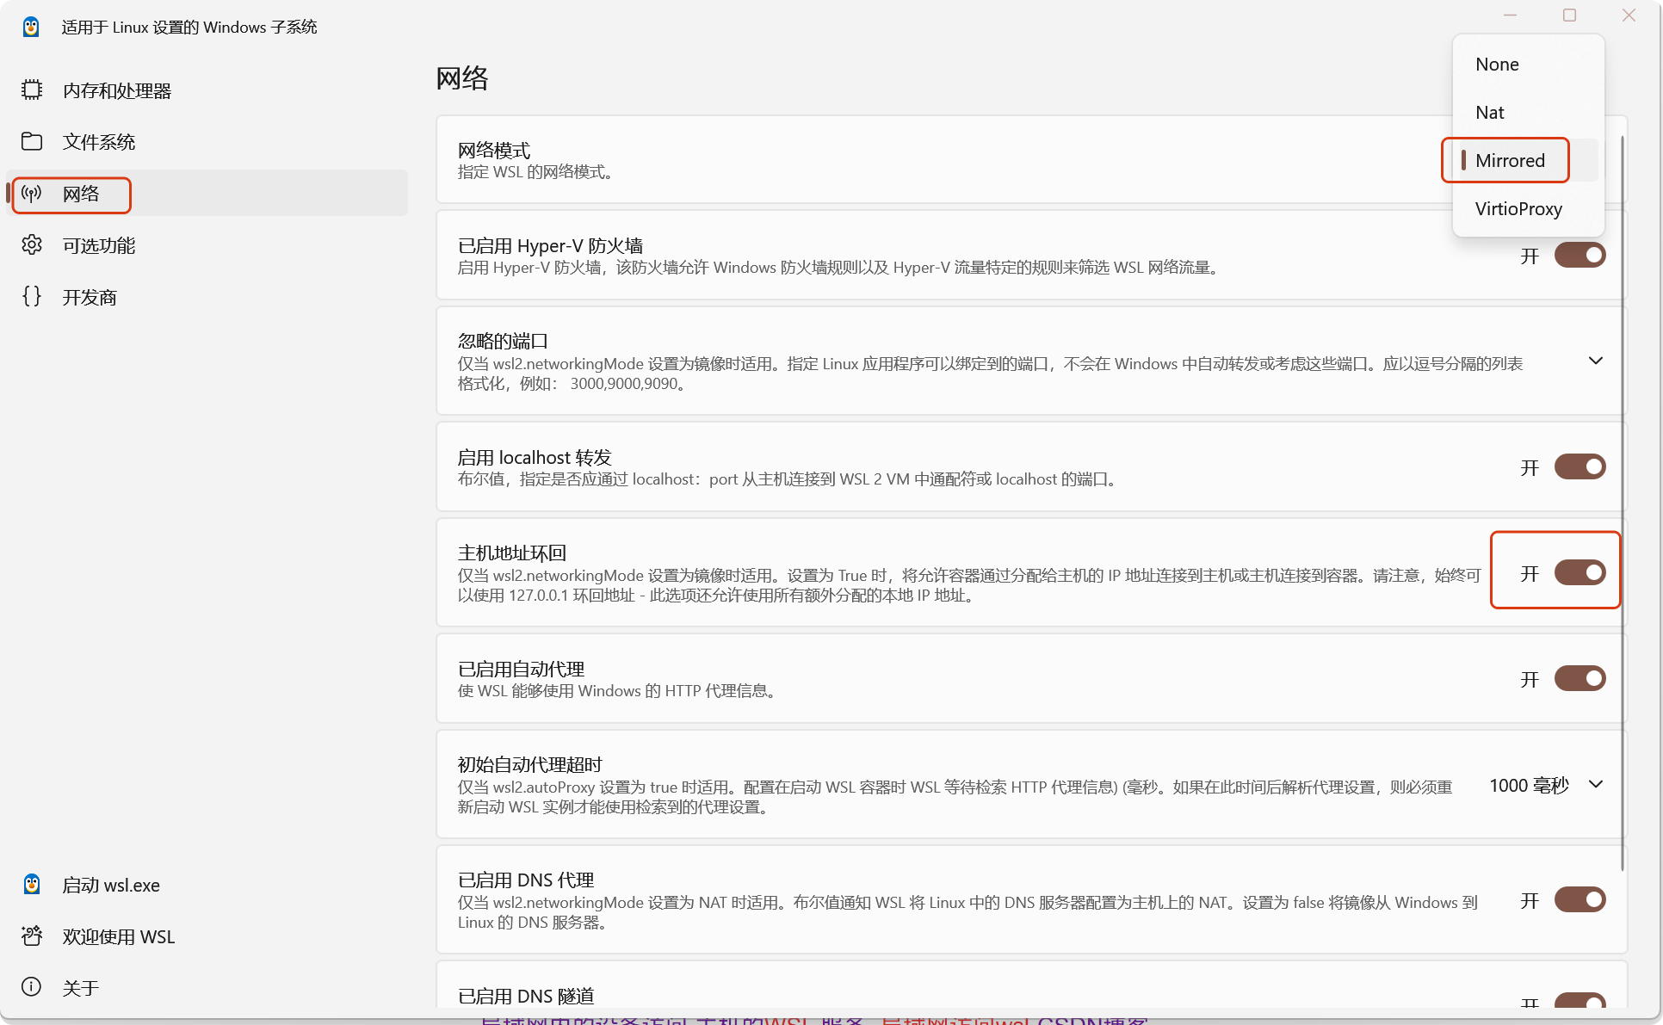Click the welcome party icon beside 欢迎使用 WSL
The height and width of the screenshot is (1025, 1663).
point(32,935)
